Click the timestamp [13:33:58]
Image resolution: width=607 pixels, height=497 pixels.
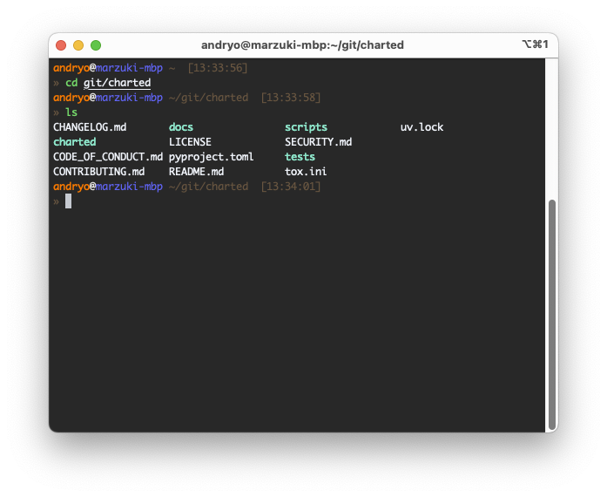pos(291,98)
